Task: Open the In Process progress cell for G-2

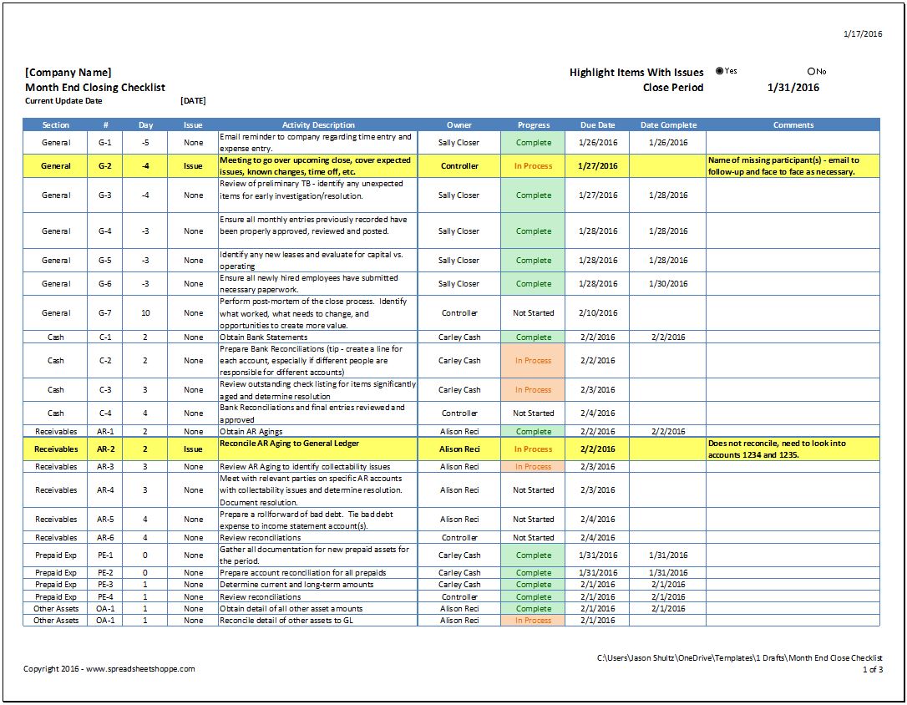Action: pyautogui.click(x=533, y=166)
